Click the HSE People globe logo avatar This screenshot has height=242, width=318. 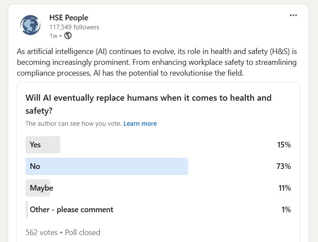(x=30, y=25)
